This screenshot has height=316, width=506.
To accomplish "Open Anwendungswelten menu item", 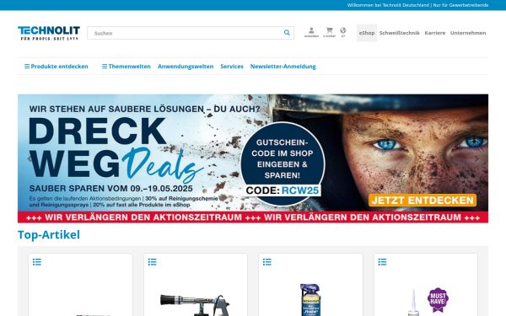I will 186,67.
